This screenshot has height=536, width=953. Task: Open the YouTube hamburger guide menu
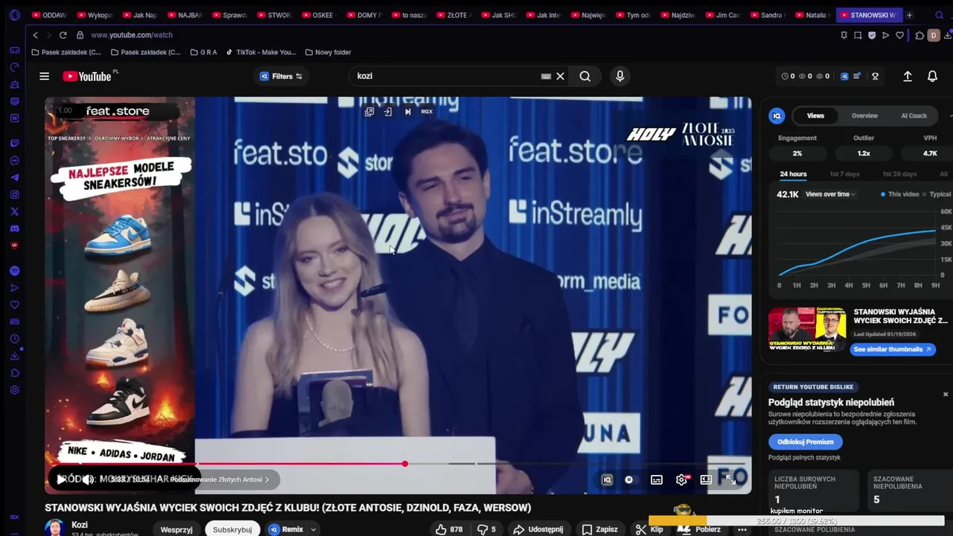point(45,76)
